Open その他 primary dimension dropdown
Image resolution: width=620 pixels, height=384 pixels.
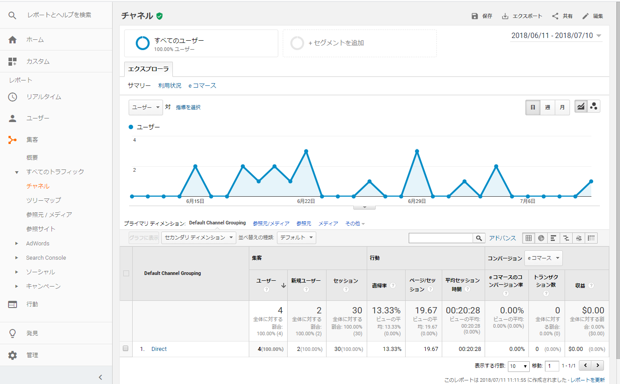pyautogui.click(x=355, y=224)
